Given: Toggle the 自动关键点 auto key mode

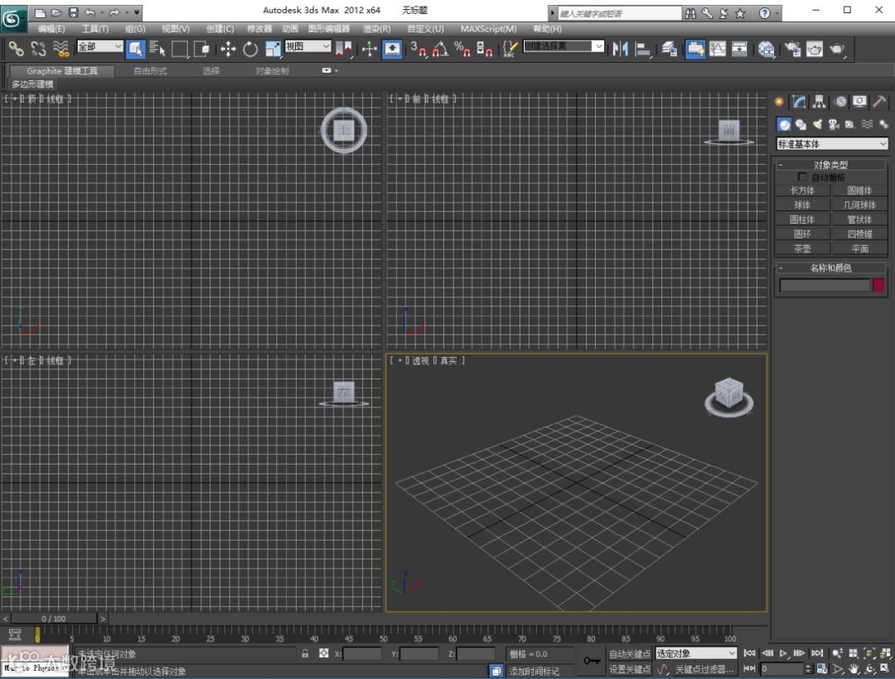Looking at the screenshot, I should [629, 653].
